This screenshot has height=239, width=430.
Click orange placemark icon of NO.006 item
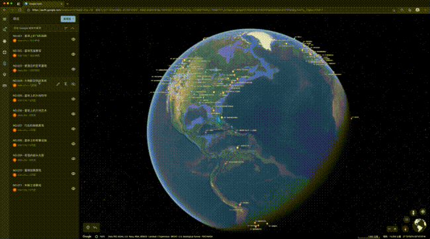tap(15, 116)
